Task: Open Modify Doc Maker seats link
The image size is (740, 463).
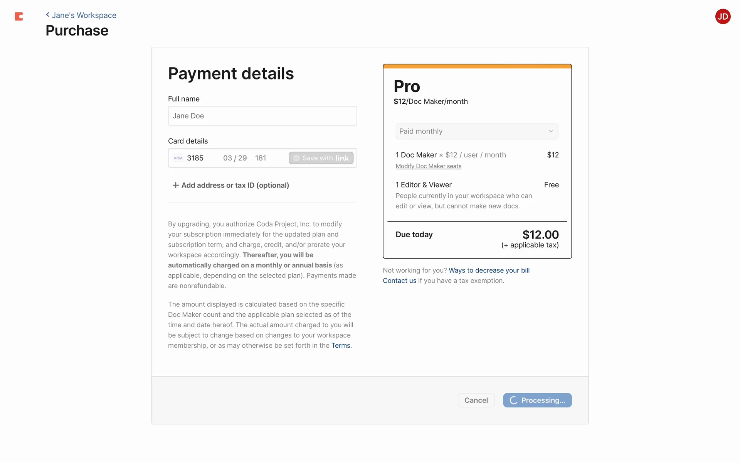Action: point(428,166)
